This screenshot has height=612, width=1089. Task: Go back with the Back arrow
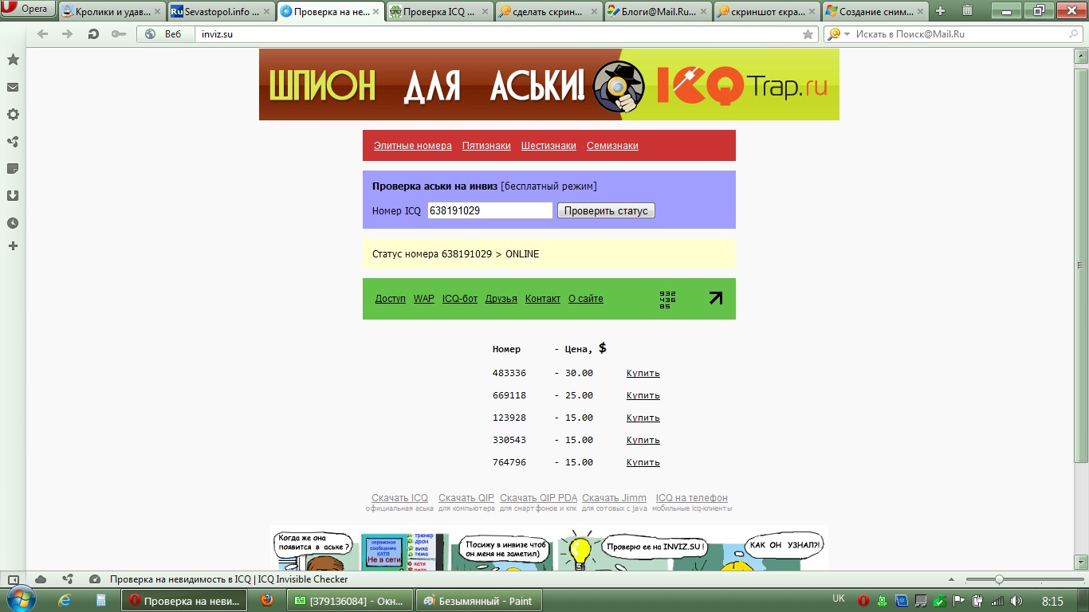pos(43,34)
